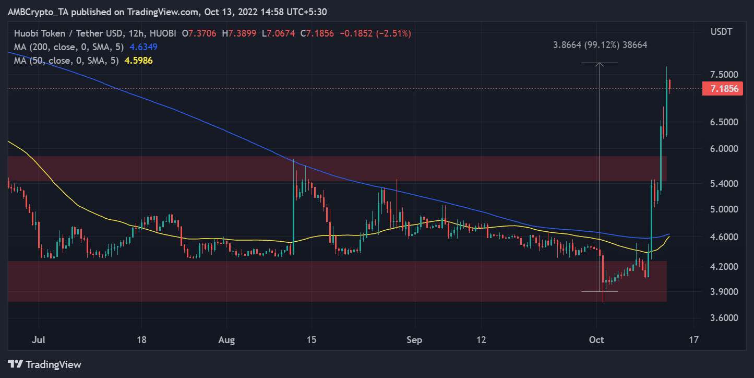
Task: Click the price-range label showing 99.12% gain
Action: click(600, 45)
